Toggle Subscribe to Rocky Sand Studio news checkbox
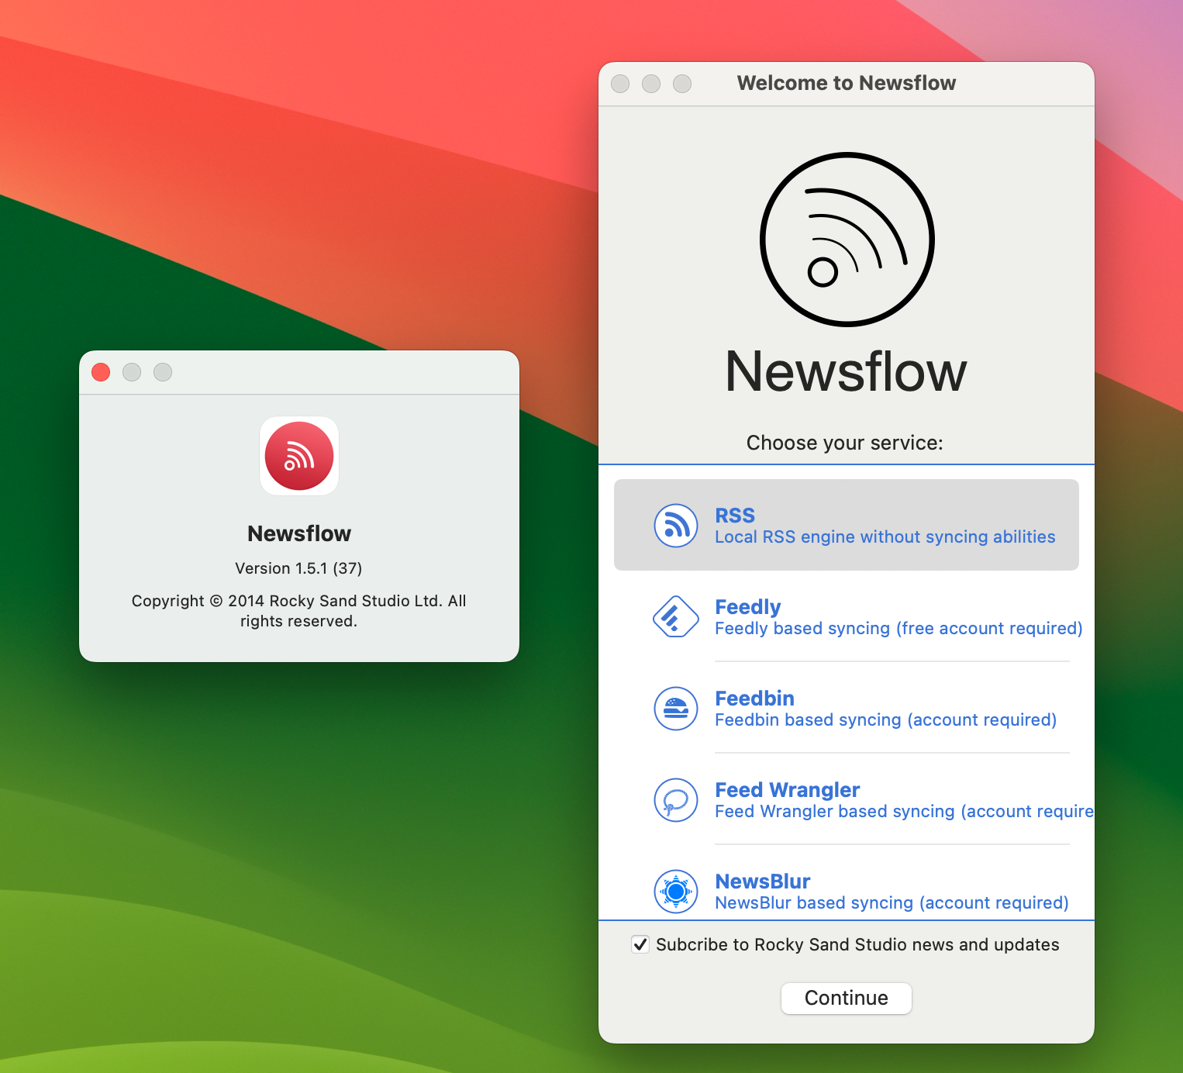This screenshot has height=1073, width=1183. pos(640,944)
